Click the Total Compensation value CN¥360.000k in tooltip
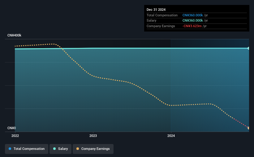254x157 pixels. [x=193, y=15]
